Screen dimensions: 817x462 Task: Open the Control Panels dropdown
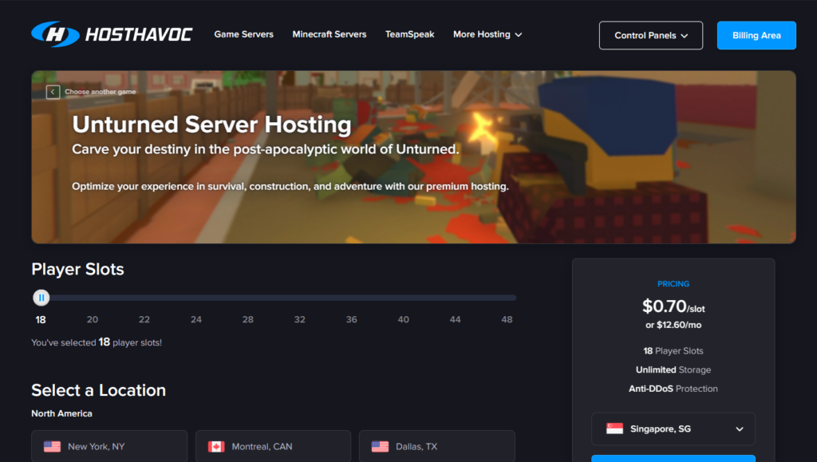coord(651,35)
